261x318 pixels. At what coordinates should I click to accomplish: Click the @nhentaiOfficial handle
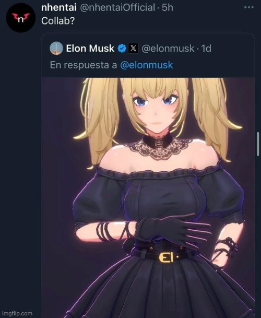[x=117, y=8]
